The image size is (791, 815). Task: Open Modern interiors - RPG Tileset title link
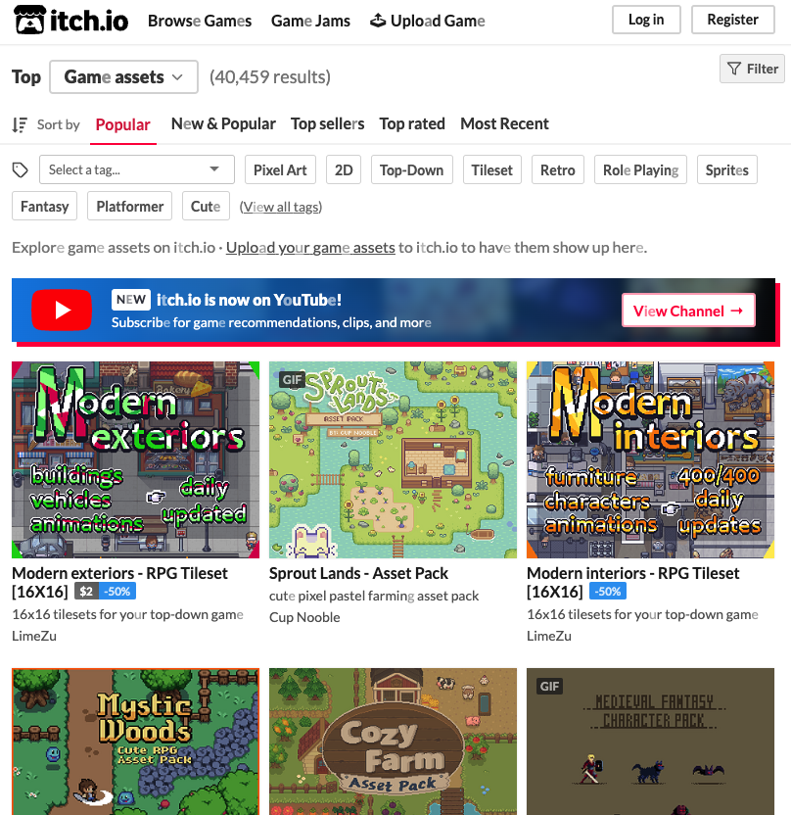point(632,582)
